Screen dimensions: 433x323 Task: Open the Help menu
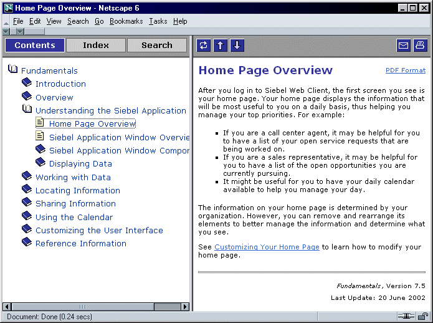(180, 21)
